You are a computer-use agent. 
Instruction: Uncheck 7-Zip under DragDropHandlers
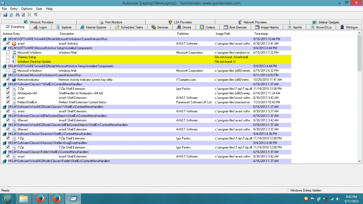click(8, 147)
